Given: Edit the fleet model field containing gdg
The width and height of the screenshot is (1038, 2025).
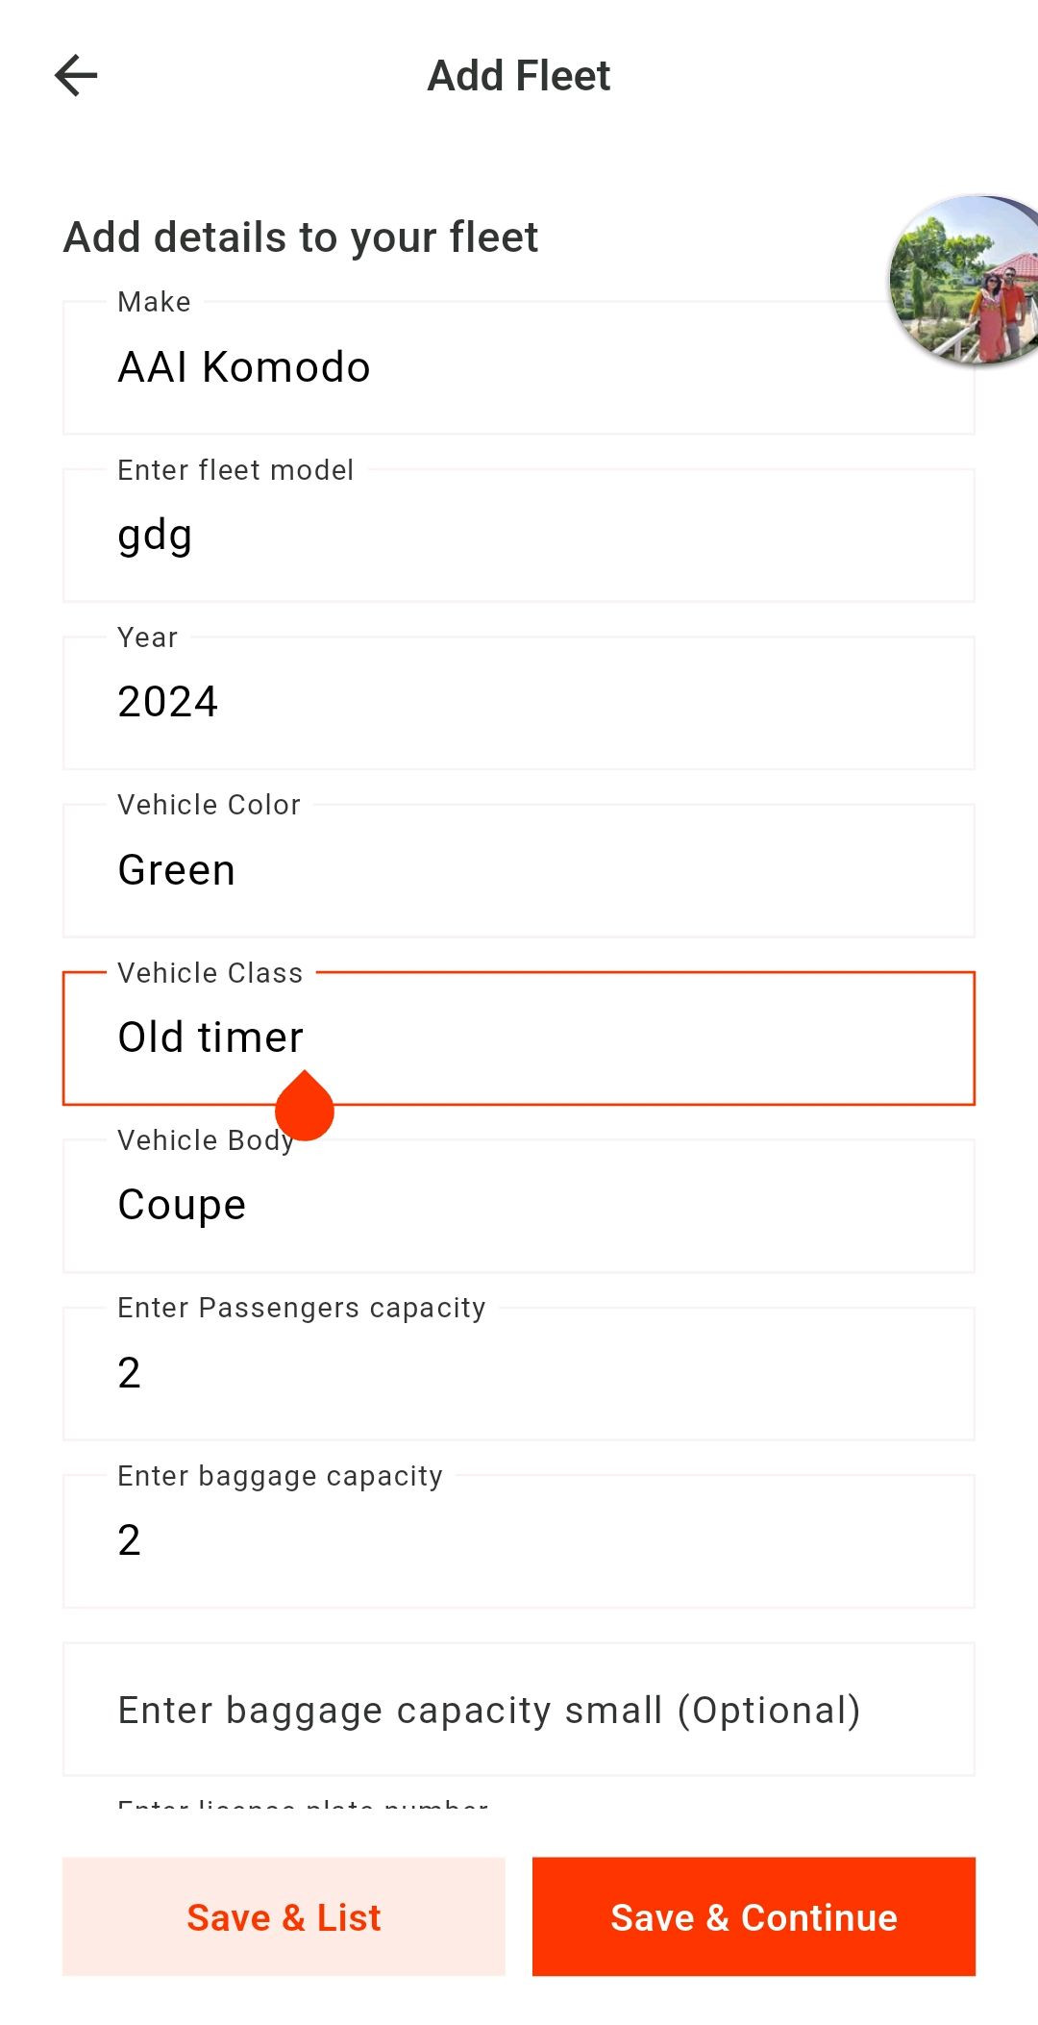Looking at the screenshot, I should pyautogui.click(x=519, y=537).
